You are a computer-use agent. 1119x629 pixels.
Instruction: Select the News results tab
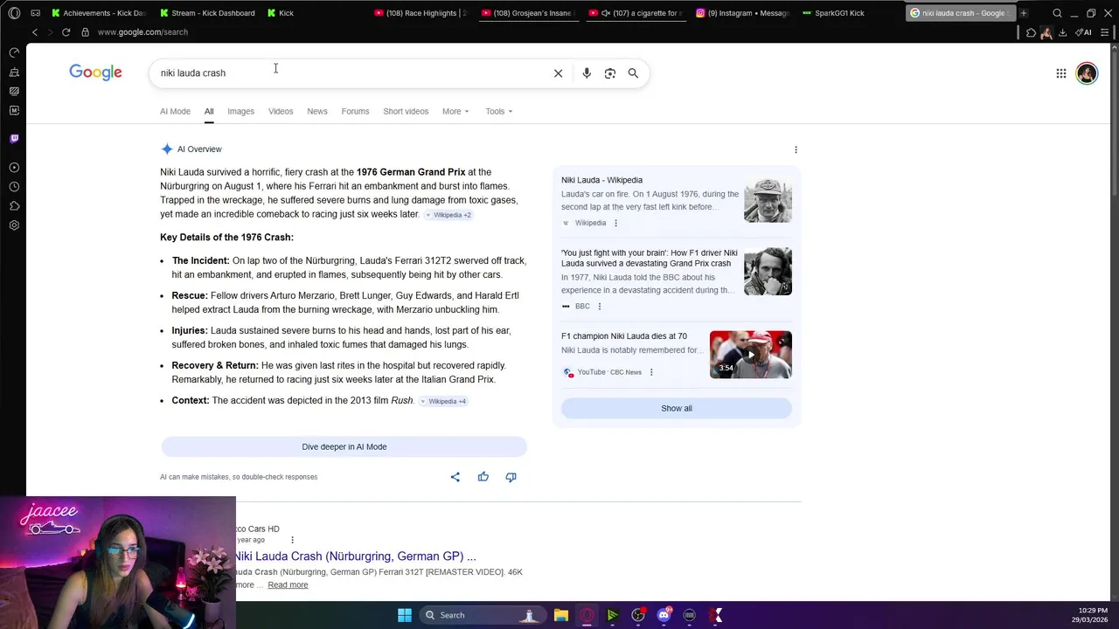(x=317, y=111)
